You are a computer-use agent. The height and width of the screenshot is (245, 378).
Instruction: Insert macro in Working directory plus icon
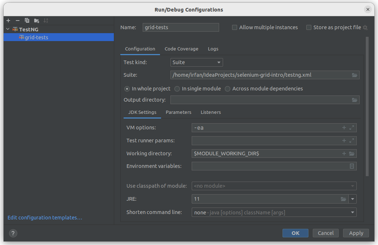pyautogui.click(x=344, y=153)
